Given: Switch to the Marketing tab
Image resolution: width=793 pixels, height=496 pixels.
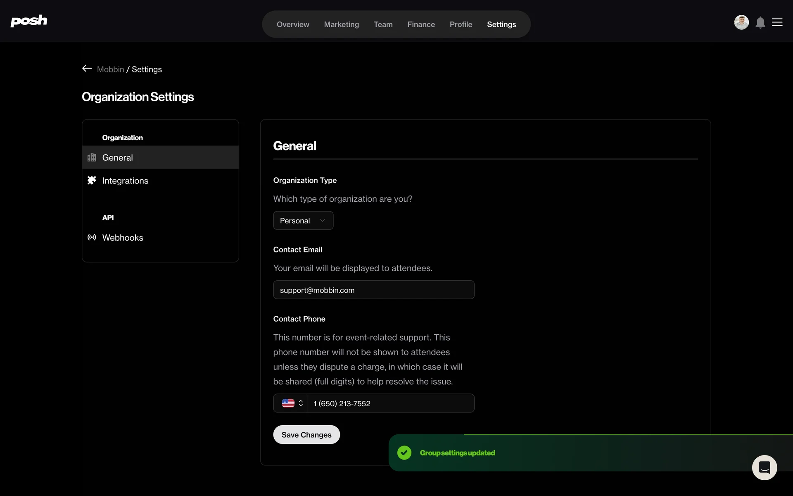Looking at the screenshot, I should coord(341,24).
